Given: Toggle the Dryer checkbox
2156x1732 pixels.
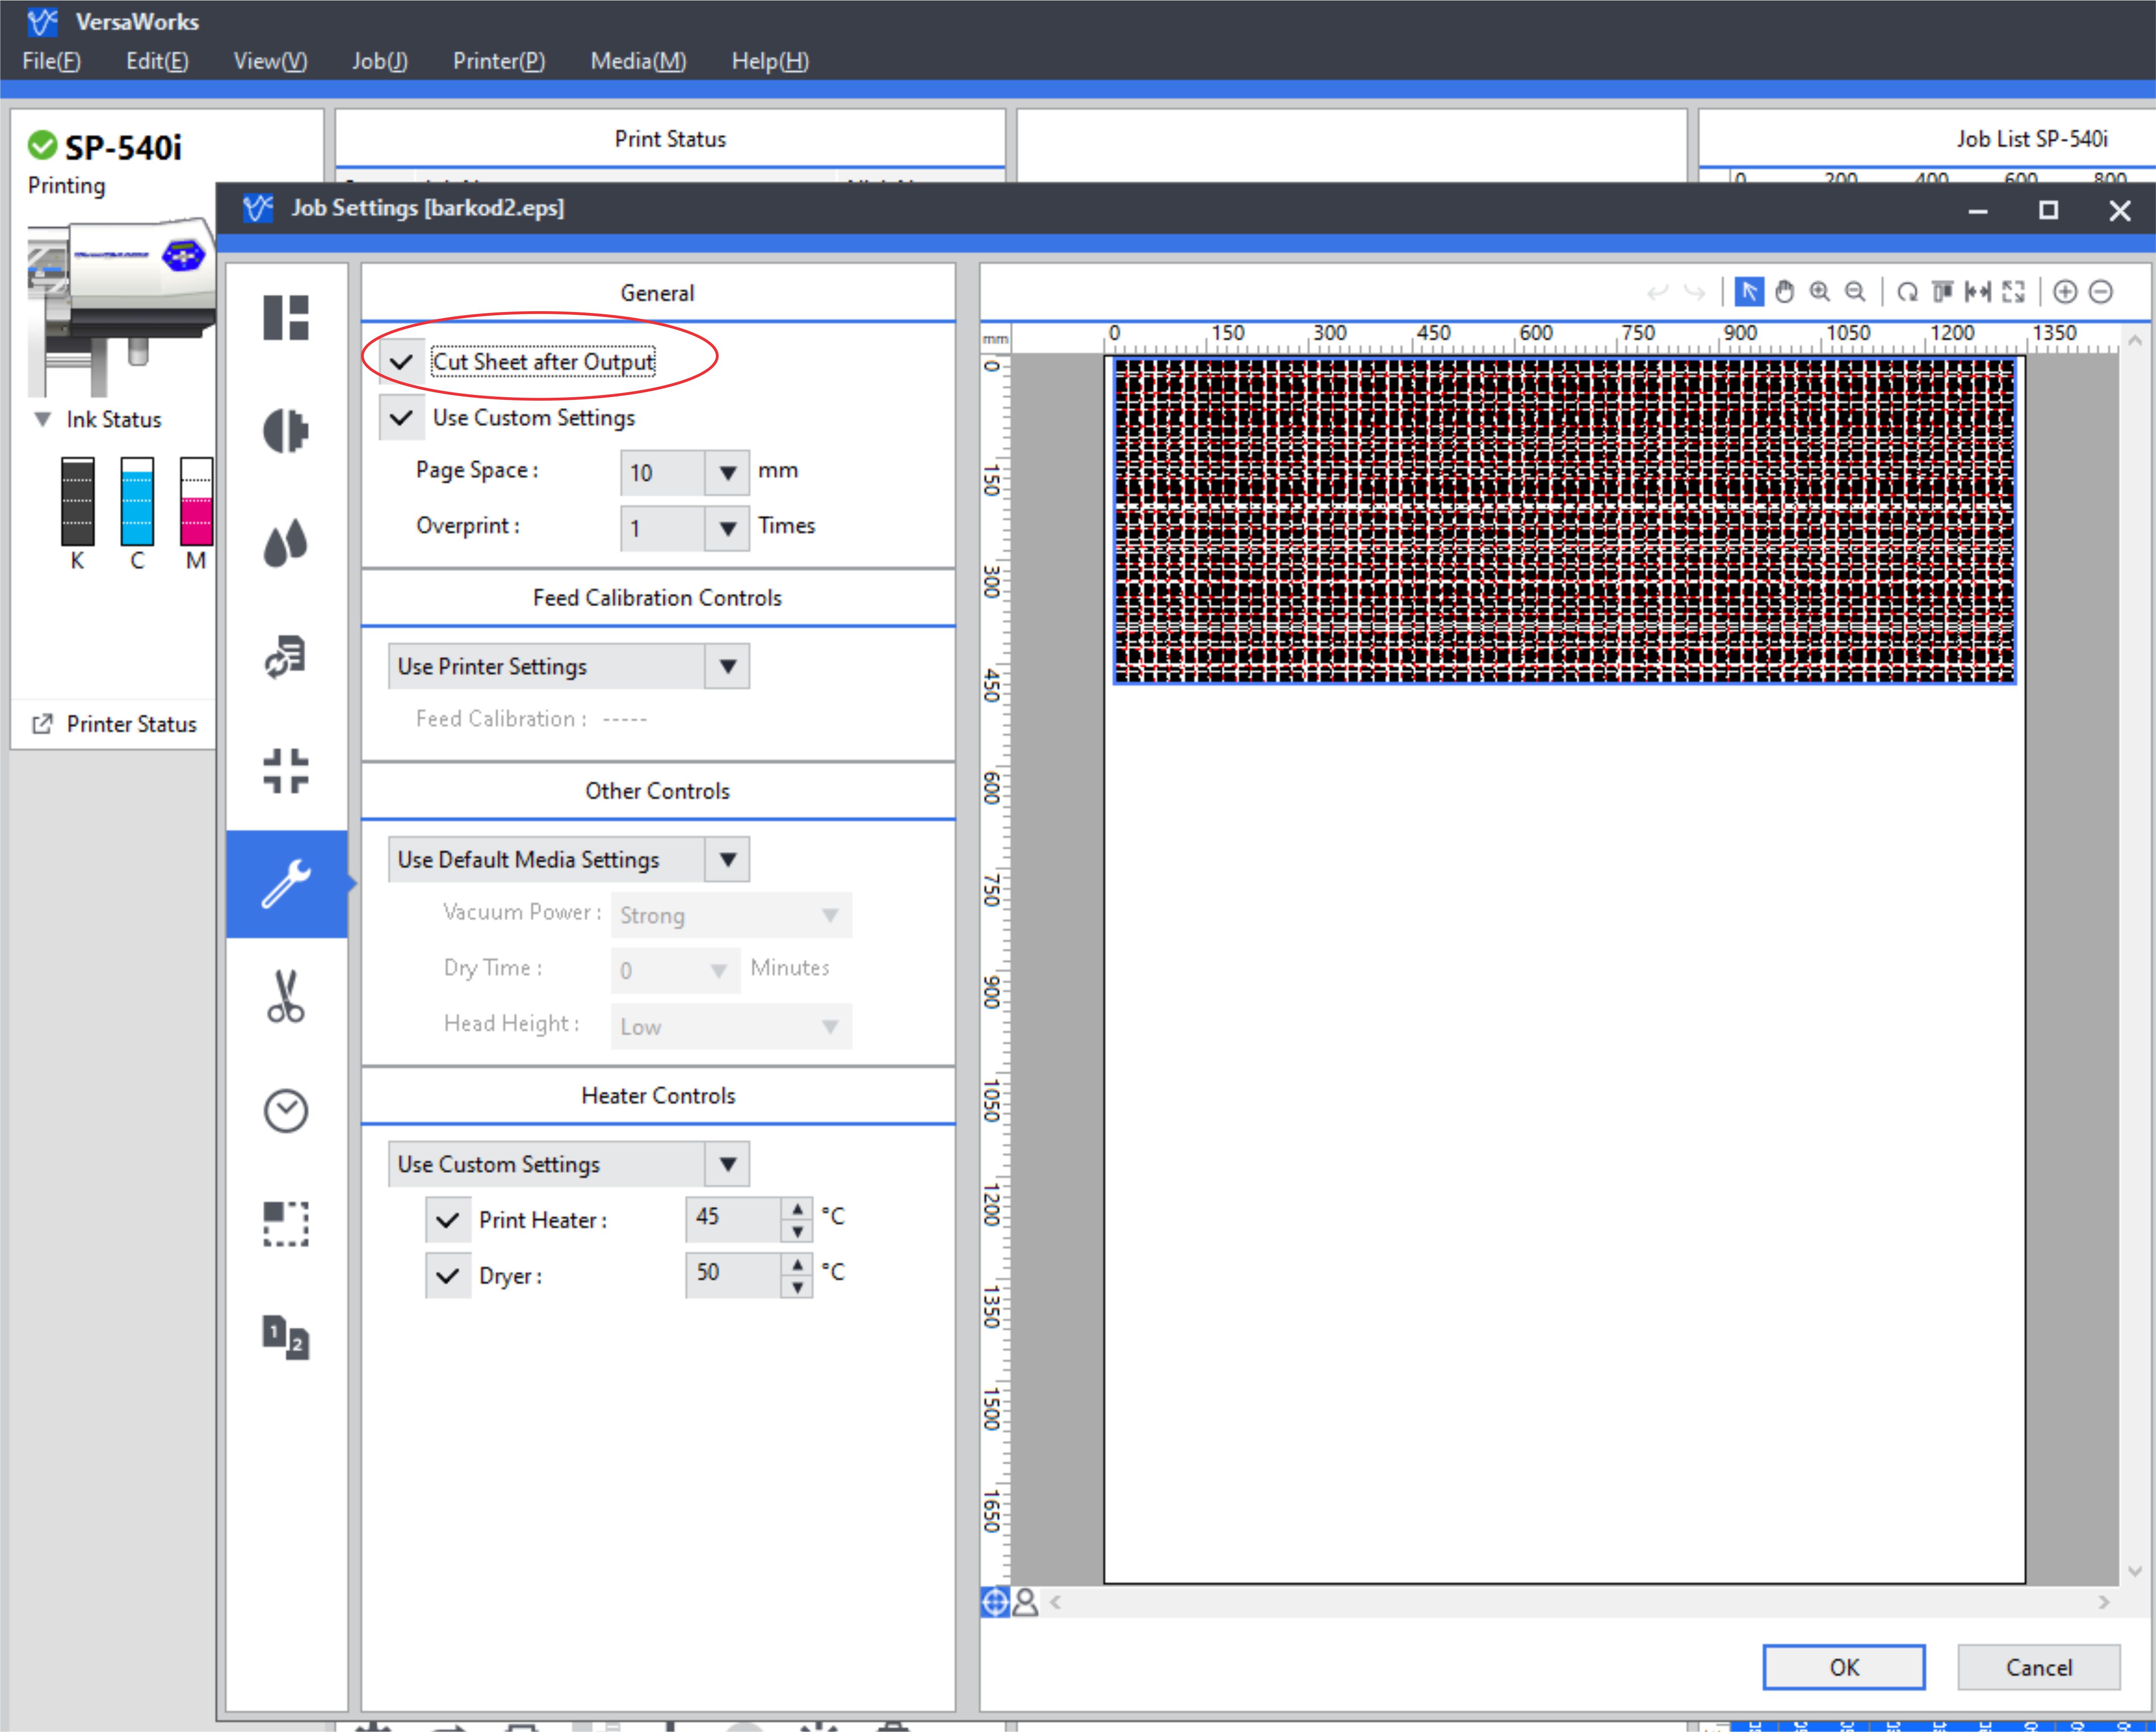Looking at the screenshot, I should click(x=448, y=1276).
